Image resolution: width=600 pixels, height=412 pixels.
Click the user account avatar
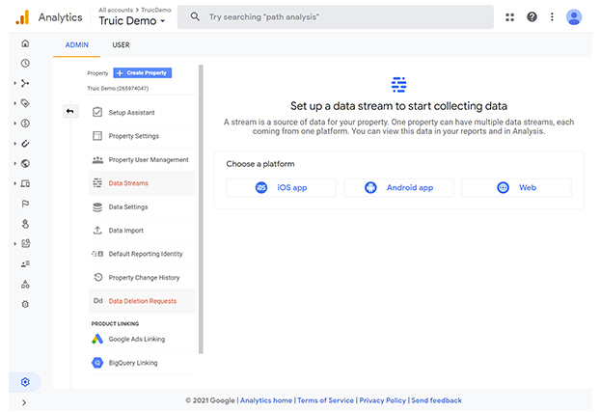[x=574, y=16]
